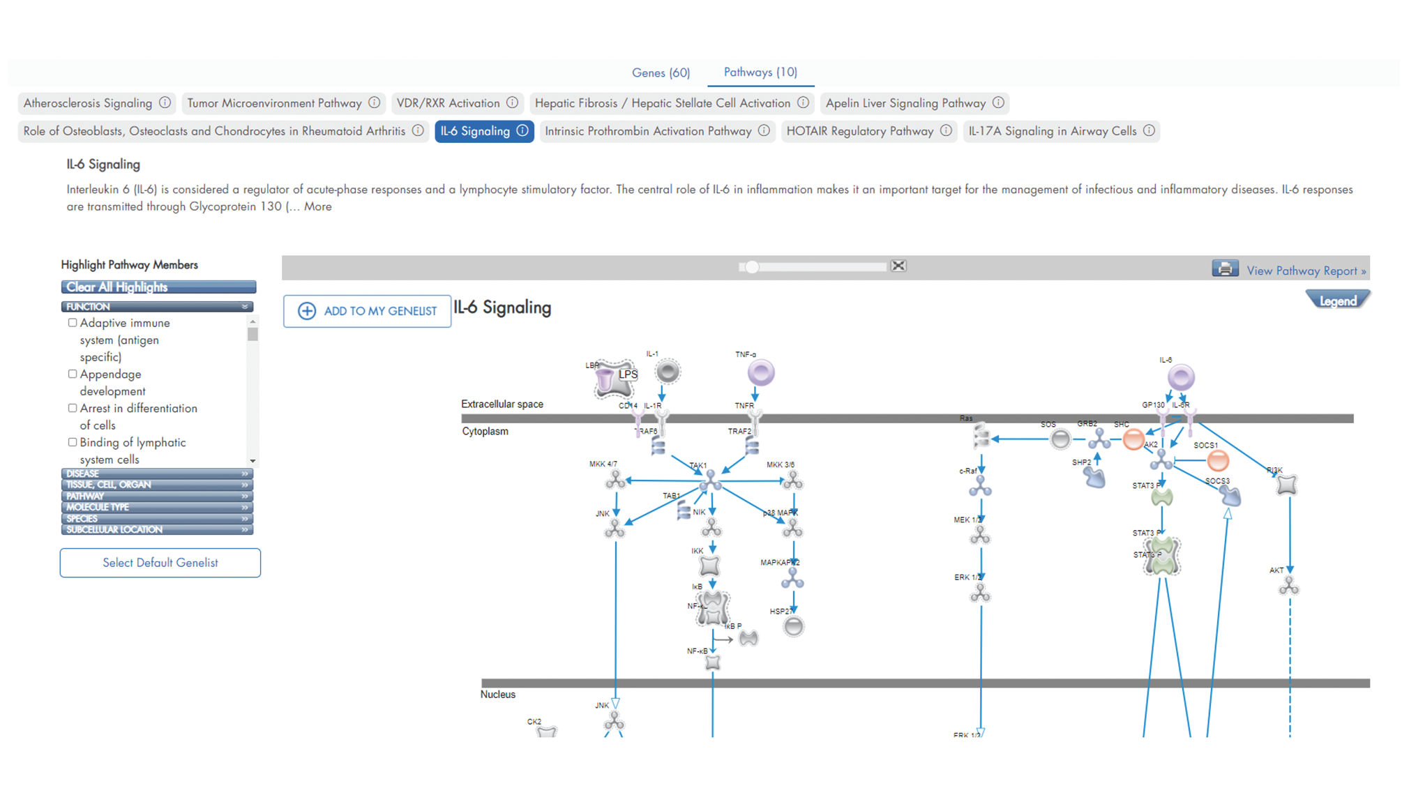Select the TNF-α node in pathway diagram
The image size is (1402, 788).
coord(760,372)
